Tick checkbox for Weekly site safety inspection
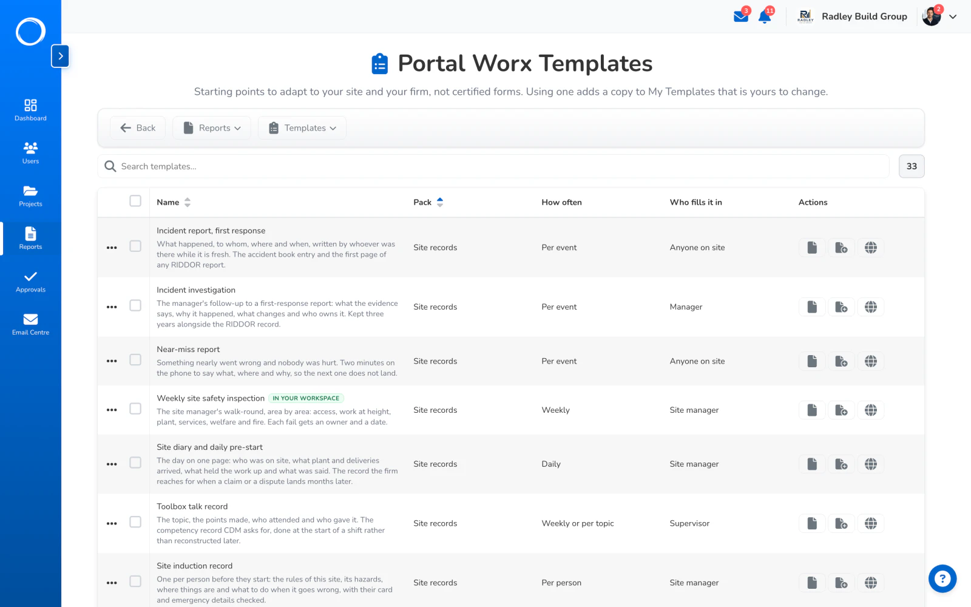The width and height of the screenshot is (971, 607). tap(135, 409)
